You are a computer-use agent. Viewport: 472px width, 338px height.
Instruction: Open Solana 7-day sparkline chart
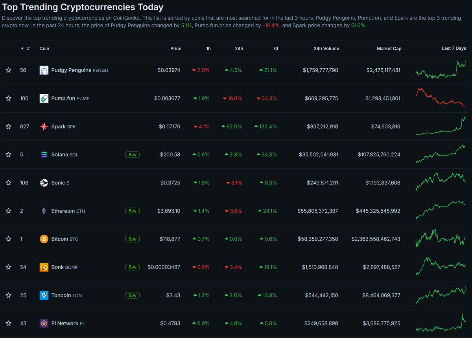tap(441, 154)
